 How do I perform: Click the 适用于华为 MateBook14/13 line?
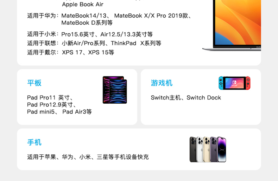[x=109, y=15]
